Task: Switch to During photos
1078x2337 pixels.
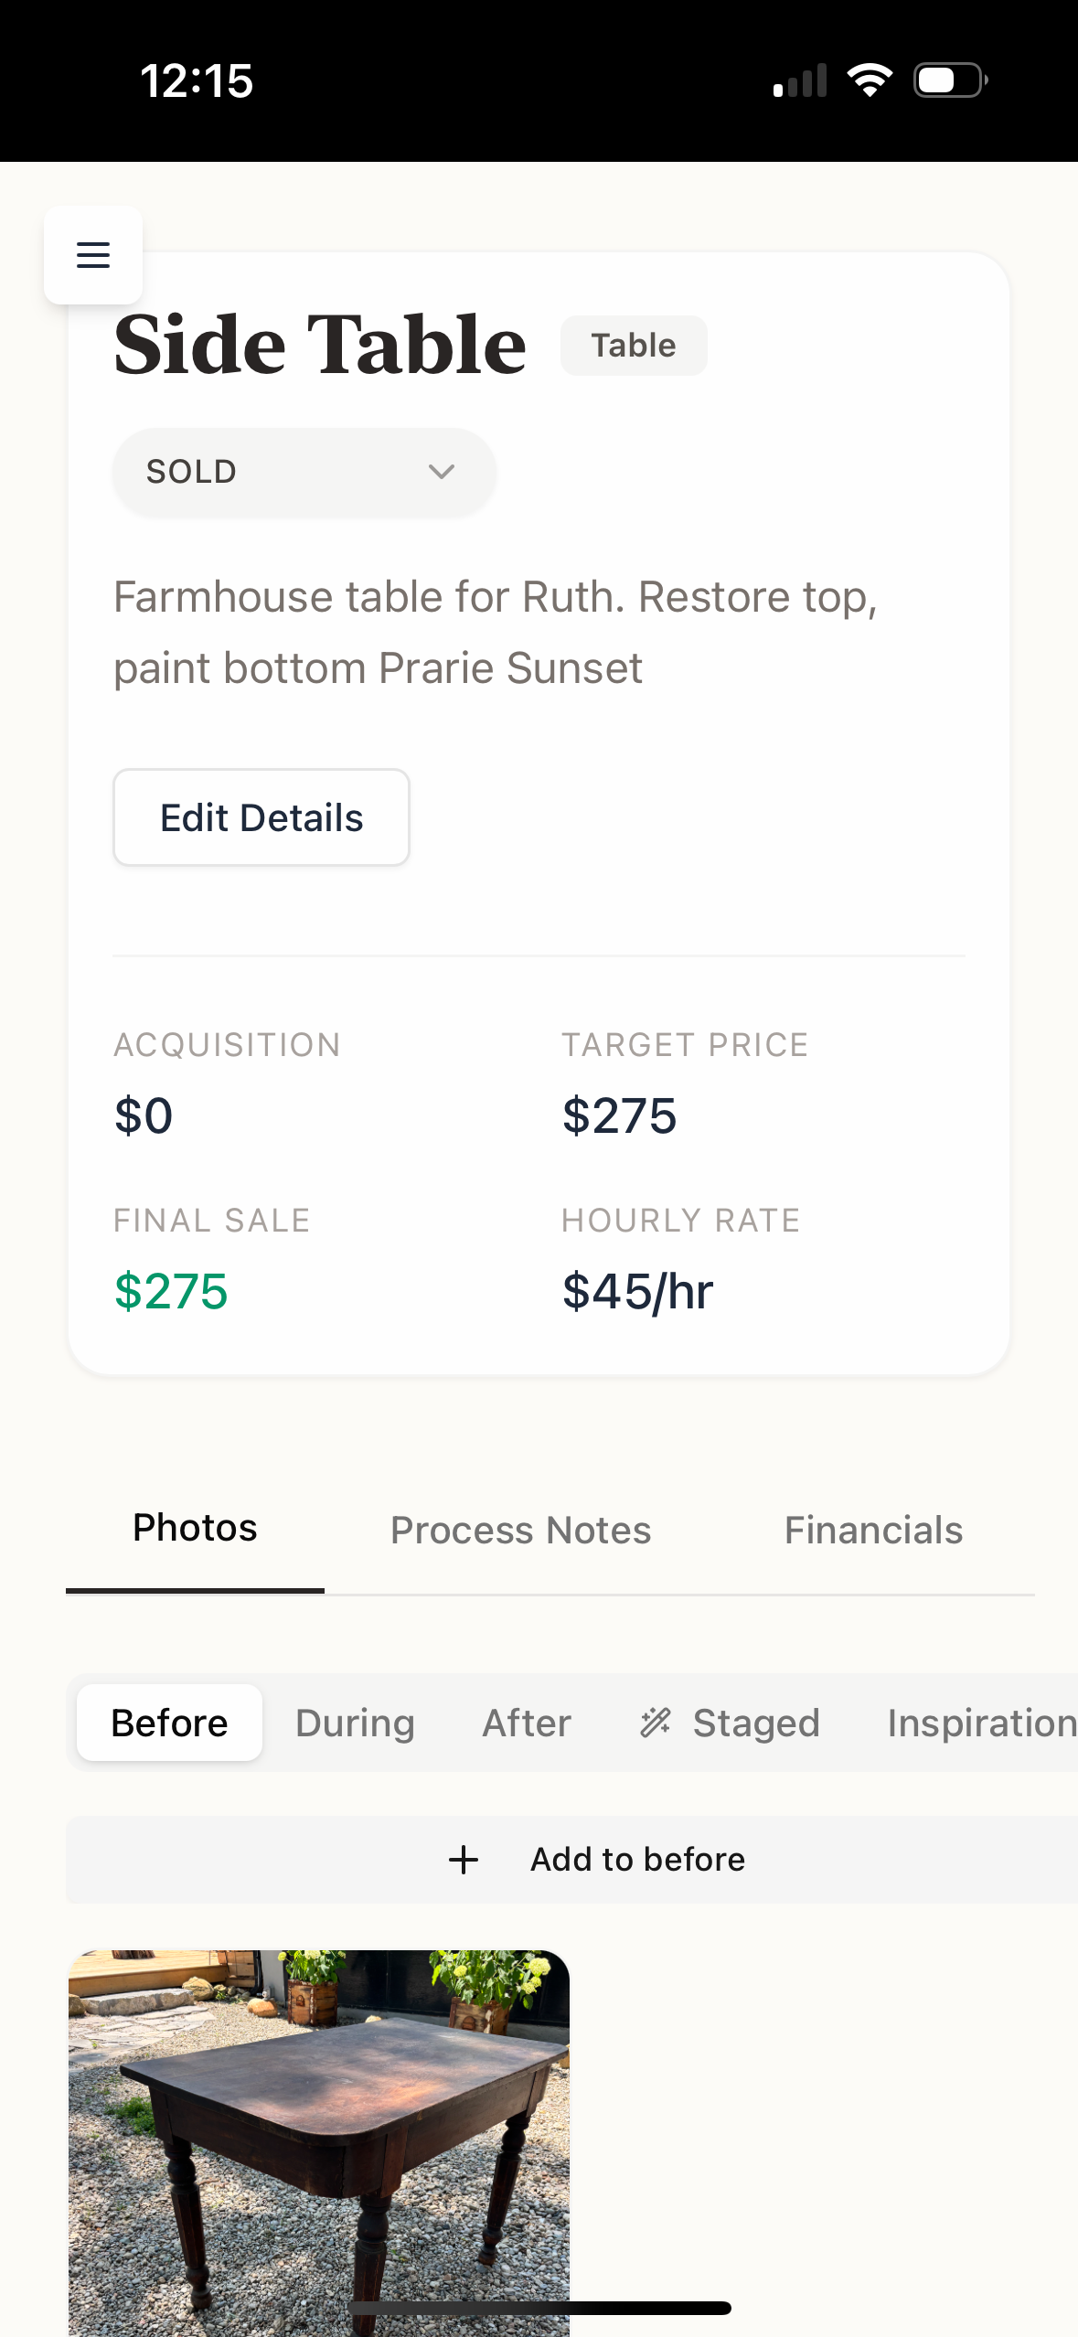Action: (x=355, y=1723)
